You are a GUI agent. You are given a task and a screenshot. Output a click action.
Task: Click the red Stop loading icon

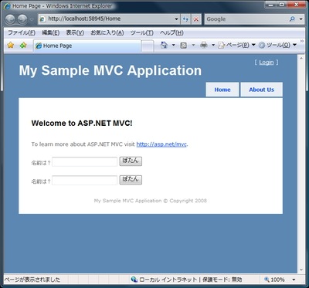pyautogui.click(x=196, y=19)
